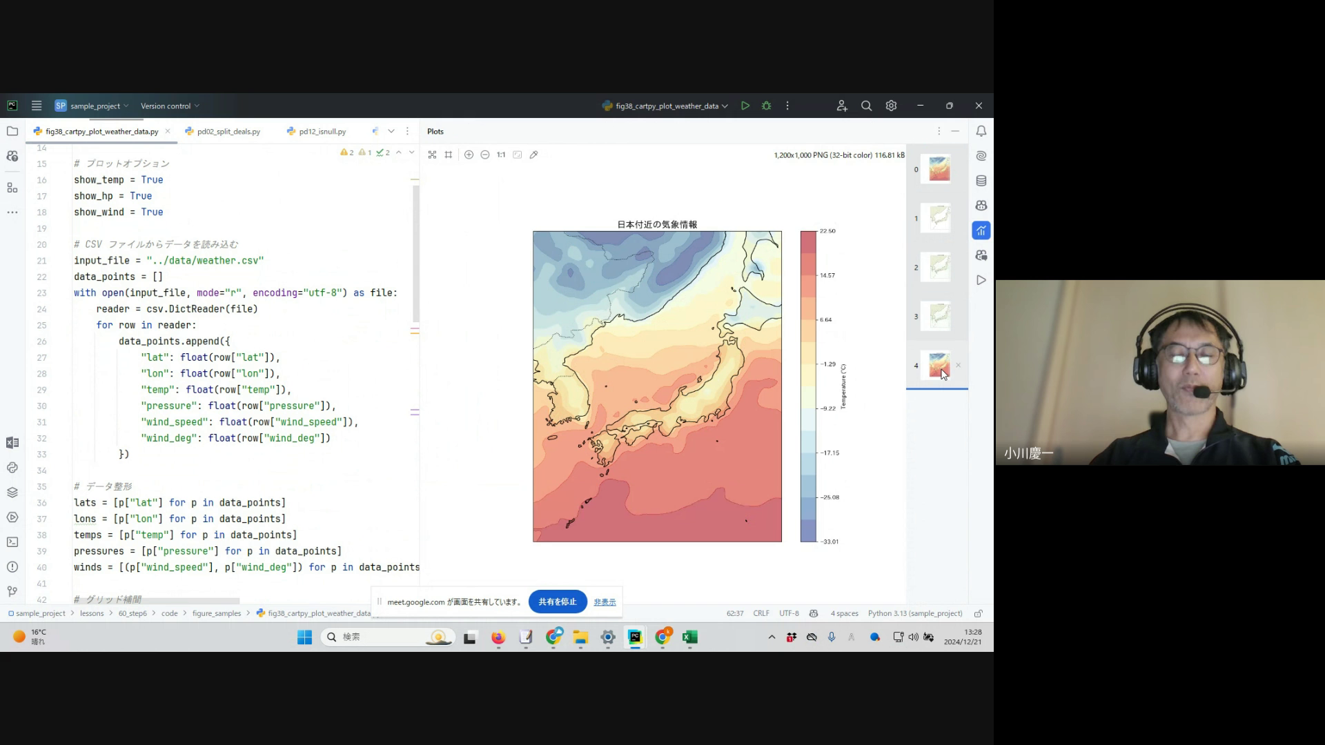
Task: Switch to the pd02_split_deals.py tab
Action: coord(228,131)
